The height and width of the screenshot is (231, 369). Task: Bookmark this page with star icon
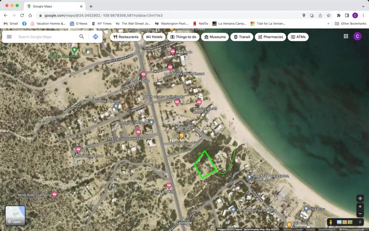pos(329,16)
